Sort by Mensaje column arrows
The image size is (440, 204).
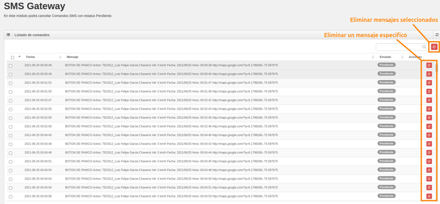coord(373,57)
